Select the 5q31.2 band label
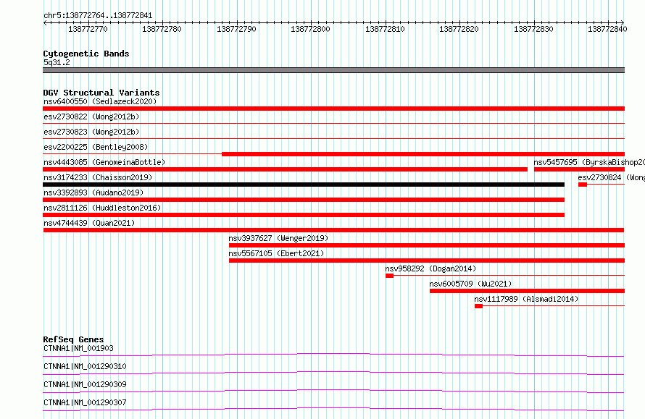Image resolution: width=645 pixels, height=419 pixels. (57, 62)
